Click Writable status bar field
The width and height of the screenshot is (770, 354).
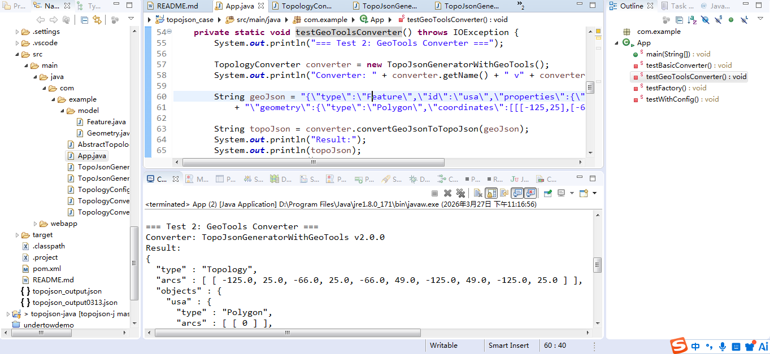pyautogui.click(x=444, y=346)
